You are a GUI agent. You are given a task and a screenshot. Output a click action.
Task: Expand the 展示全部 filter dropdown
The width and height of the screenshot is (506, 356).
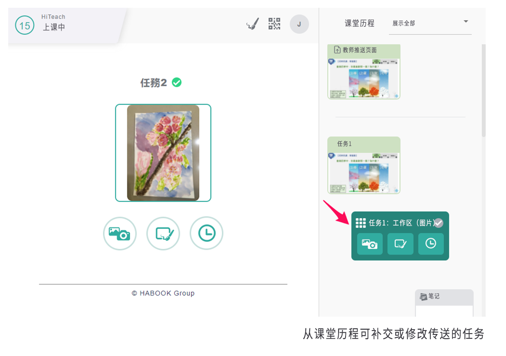(429, 24)
